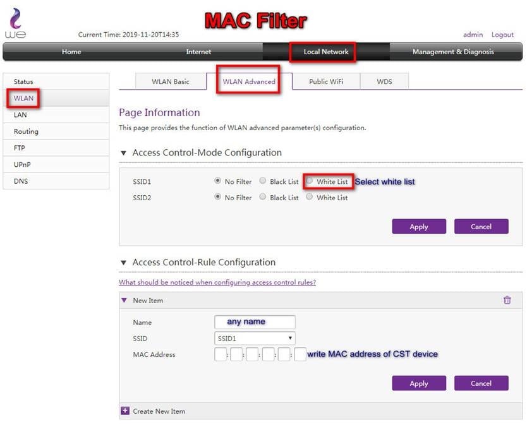The image size is (527, 427).
Task: Open the SSID dropdown showing SSID1
Action: [x=255, y=338]
